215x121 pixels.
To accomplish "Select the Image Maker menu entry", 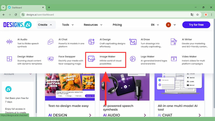I will 106,60.
